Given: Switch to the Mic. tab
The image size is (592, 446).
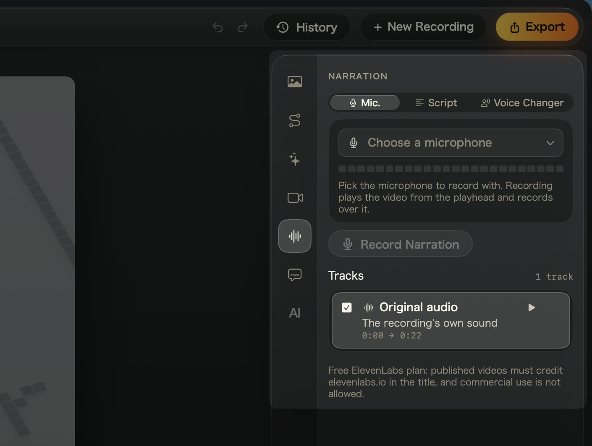Looking at the screenshot, I should (365, 103).
